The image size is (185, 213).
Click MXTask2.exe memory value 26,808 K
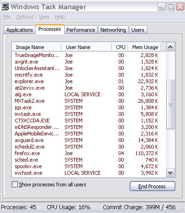(148, 101)
